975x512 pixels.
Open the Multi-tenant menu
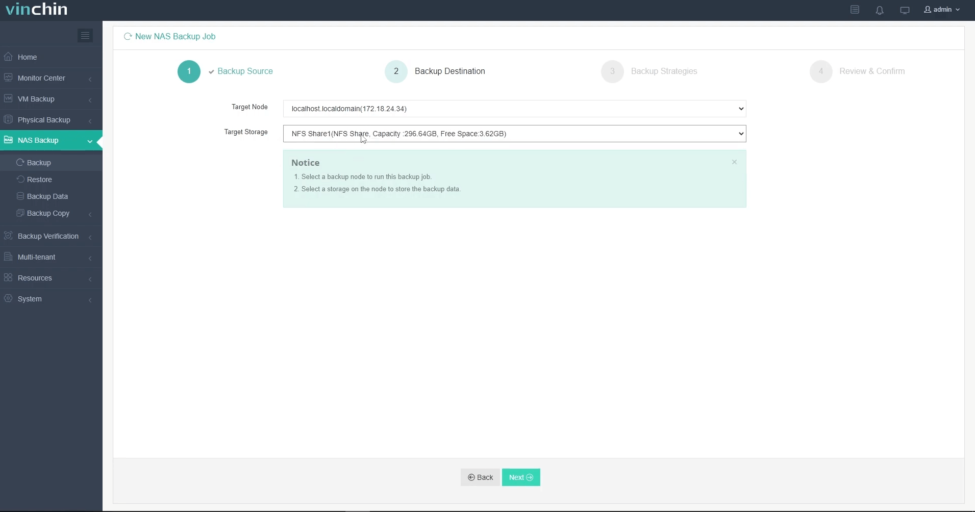tap(51, 257)
